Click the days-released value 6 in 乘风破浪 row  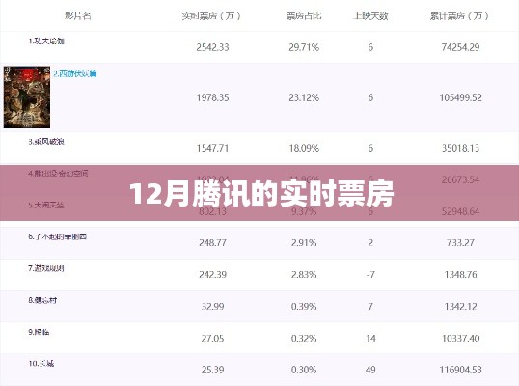pyautogui.click(x=370, y=148)
